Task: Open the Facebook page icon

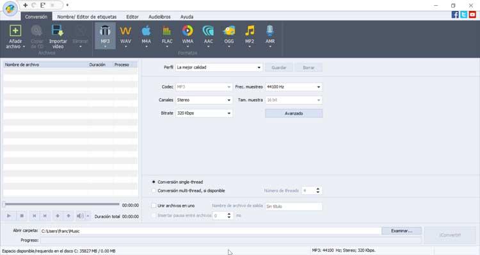Action: tap(455, 14)
